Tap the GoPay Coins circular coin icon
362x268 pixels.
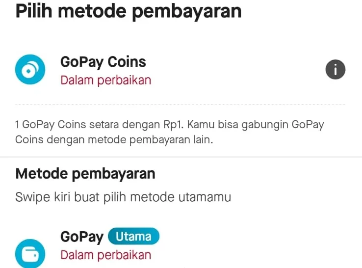[x=30, y=70]
